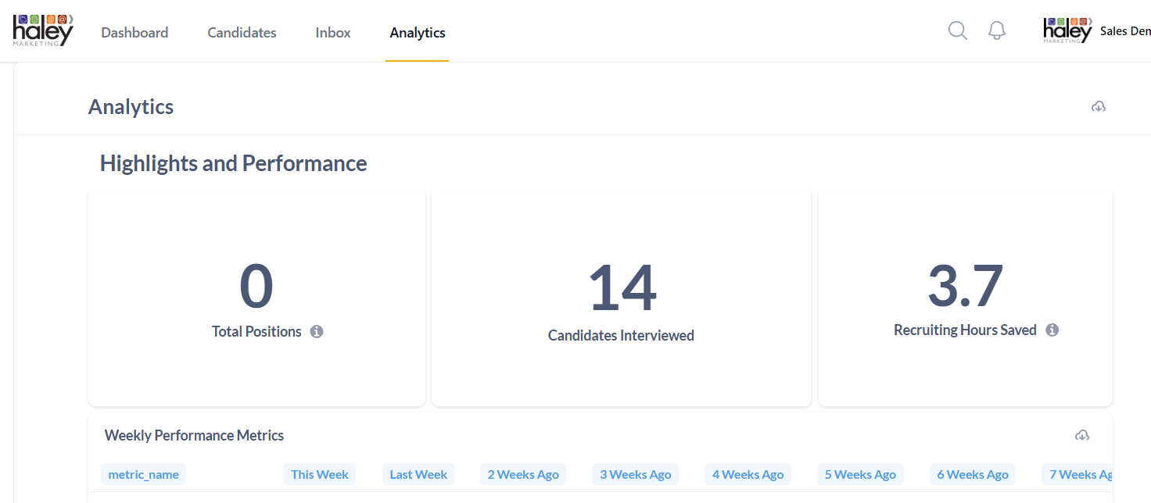Click the search magnifier icon
This screenshot has height=503, width=1151.
(957, 30)
